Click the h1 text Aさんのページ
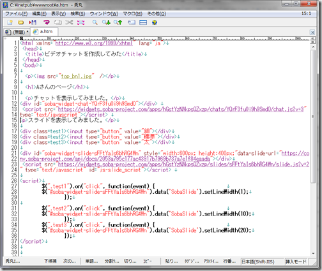Screen dimensions: 322x271 pyautogui.click(x=54, y=87)
